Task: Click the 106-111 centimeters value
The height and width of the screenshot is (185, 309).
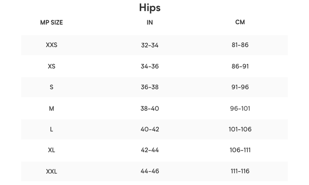Action: tap(240, 150)
